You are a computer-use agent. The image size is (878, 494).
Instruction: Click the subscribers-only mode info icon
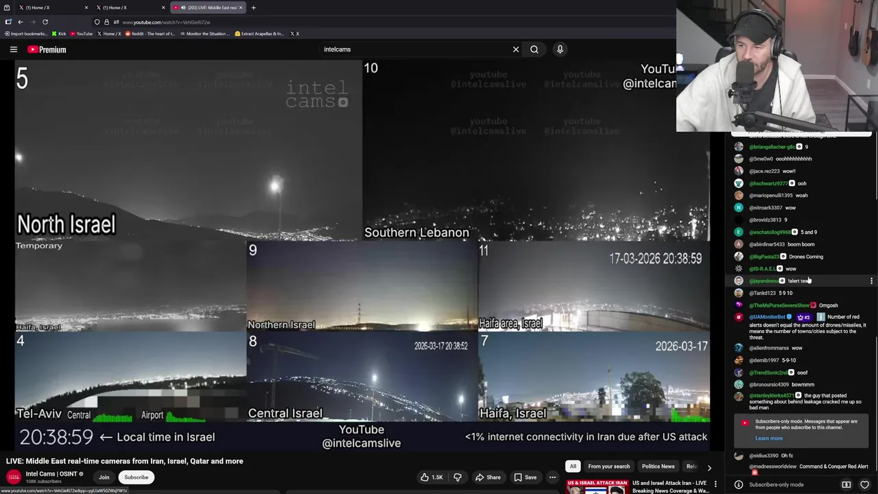point(739,484)
